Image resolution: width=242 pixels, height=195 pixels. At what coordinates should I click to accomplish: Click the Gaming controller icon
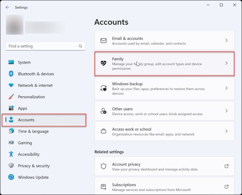pos(11,142)
